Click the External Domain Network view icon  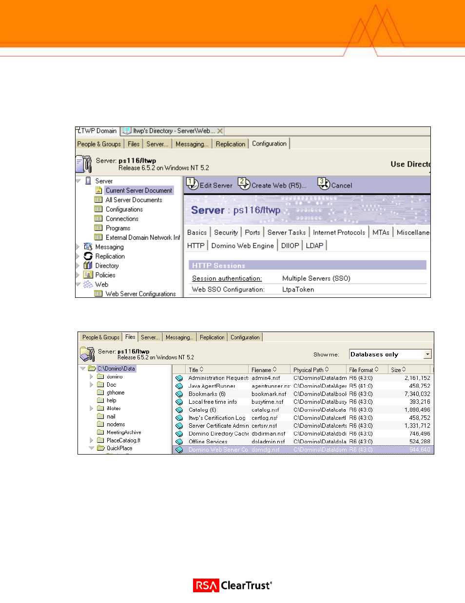pos(98,237)
